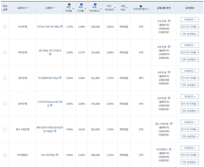This screenshot has width=204, height=167.
Task: Open help icon above 세후 이자(예시)
Action: (95, 4)
